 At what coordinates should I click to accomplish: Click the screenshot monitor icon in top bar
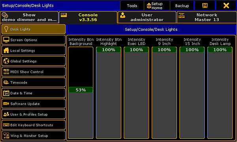205,6
